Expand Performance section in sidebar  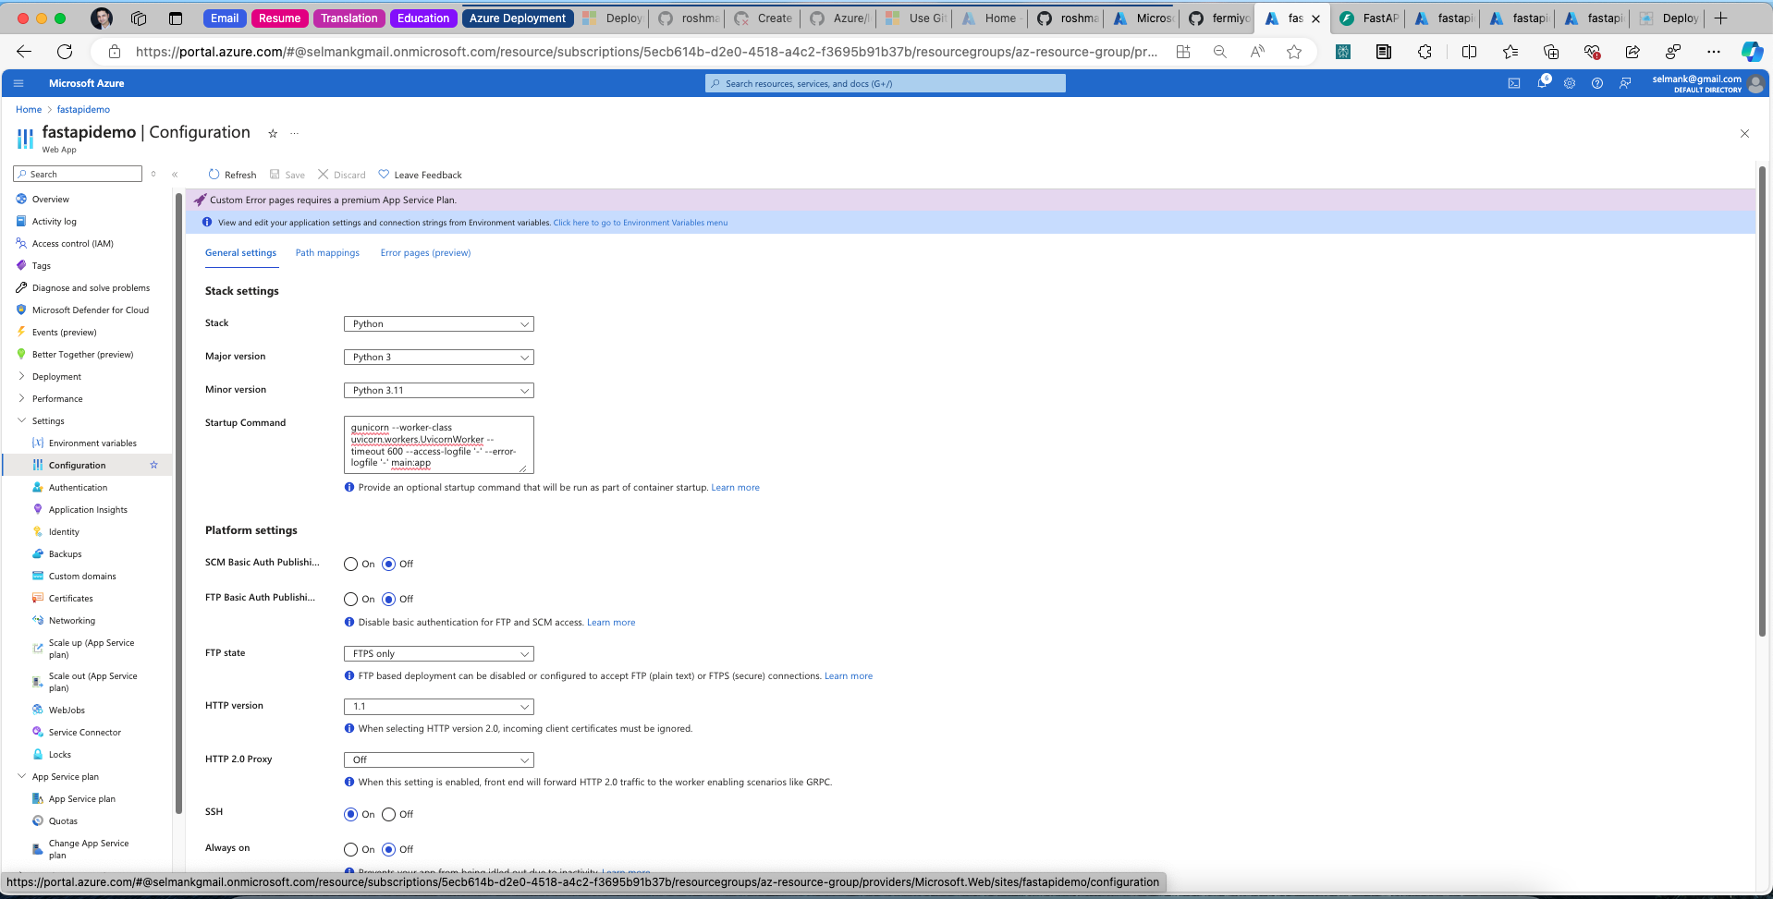[21, 398]
